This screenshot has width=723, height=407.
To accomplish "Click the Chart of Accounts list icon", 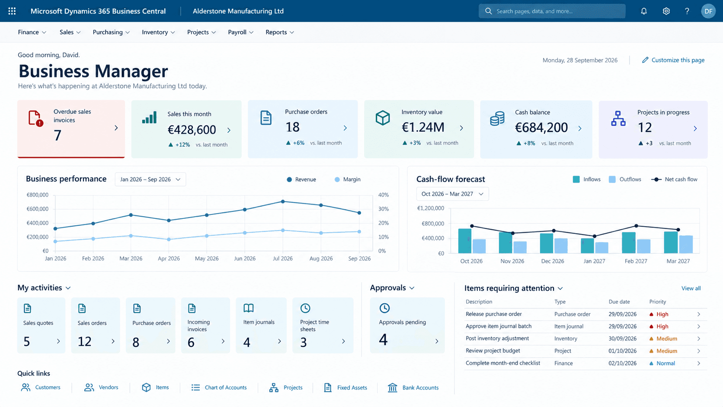I will point(195,388).
